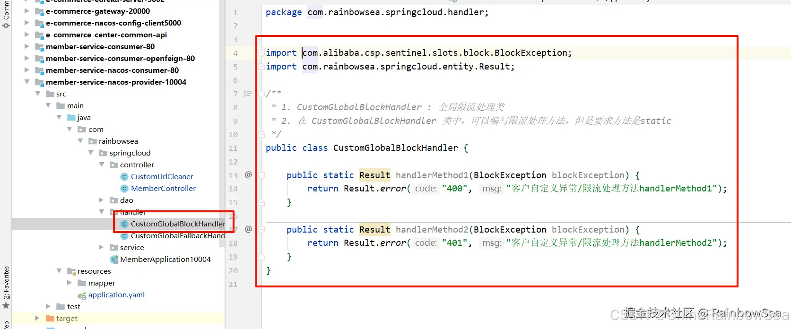Click member-service-nacos-provider-10004 module icon
Viewport: 791px width, 329px height.
coord(40,82)
